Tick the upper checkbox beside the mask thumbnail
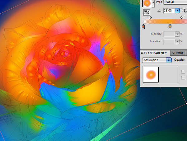The width and height of the screenshot is (187, 141). [x=183, y=72]
